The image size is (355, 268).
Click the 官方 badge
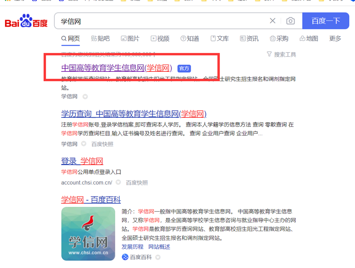point(184,69)
